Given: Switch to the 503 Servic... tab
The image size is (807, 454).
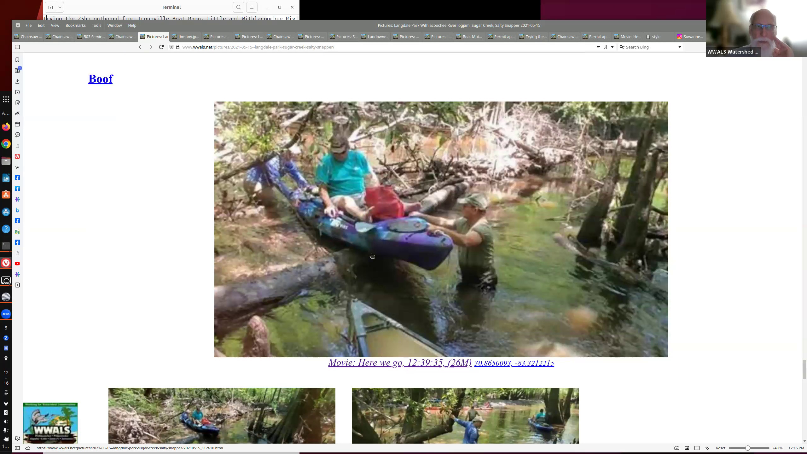Looking at the screenshot, I should click(91, 37).
